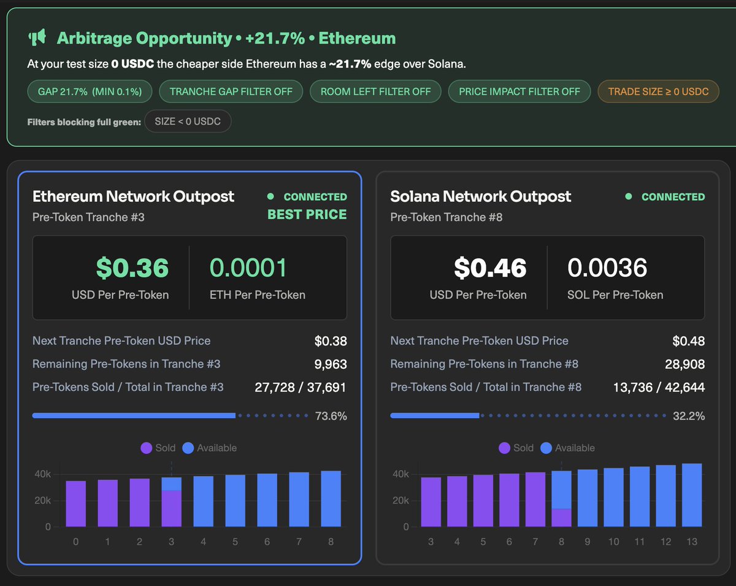This screenshot has height=586, width=736.
Task: Click remaining pre-tokens value 9,963
Action: tap(331, 364)
